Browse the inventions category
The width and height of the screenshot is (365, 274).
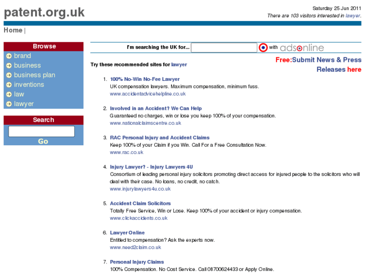(x=29, y=84)
